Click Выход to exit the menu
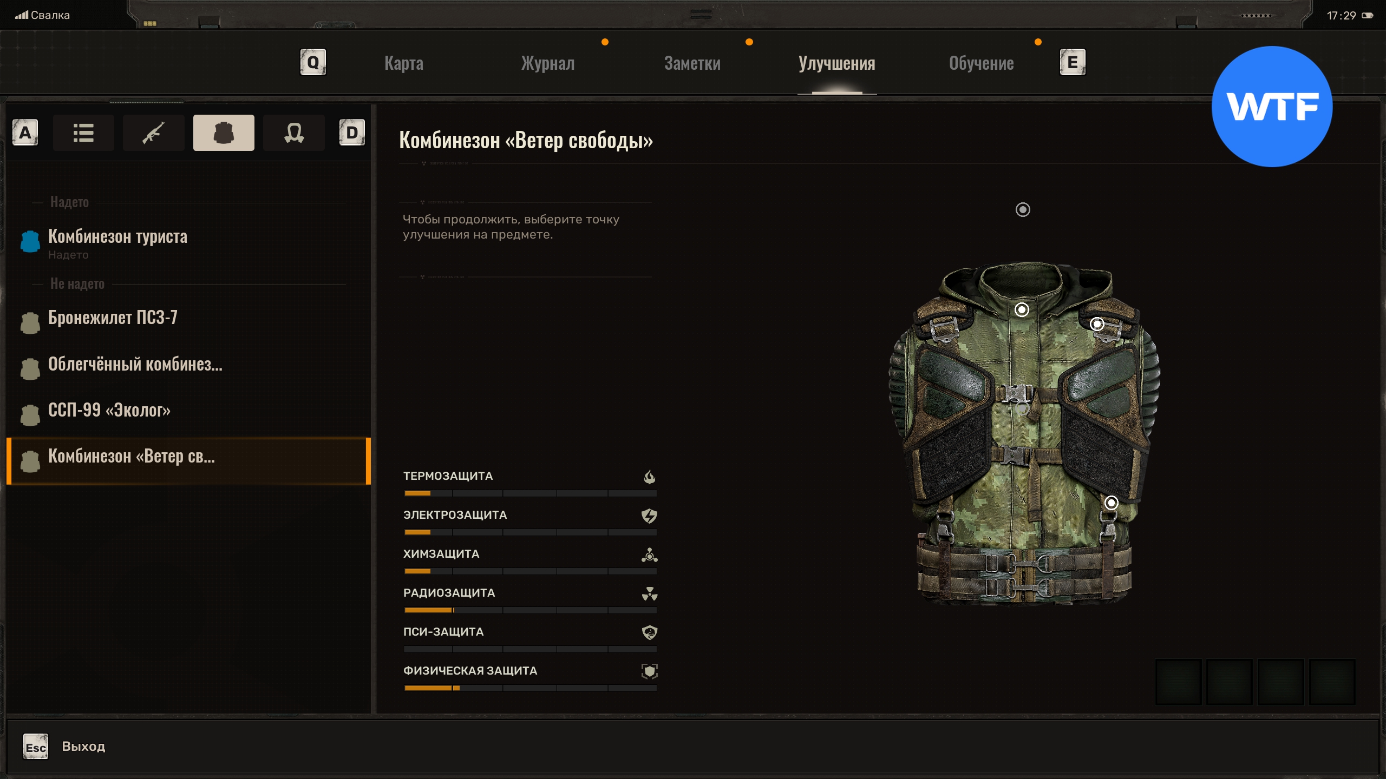The height and width of the screenshot is (779, 1386). tap(83, 747)
